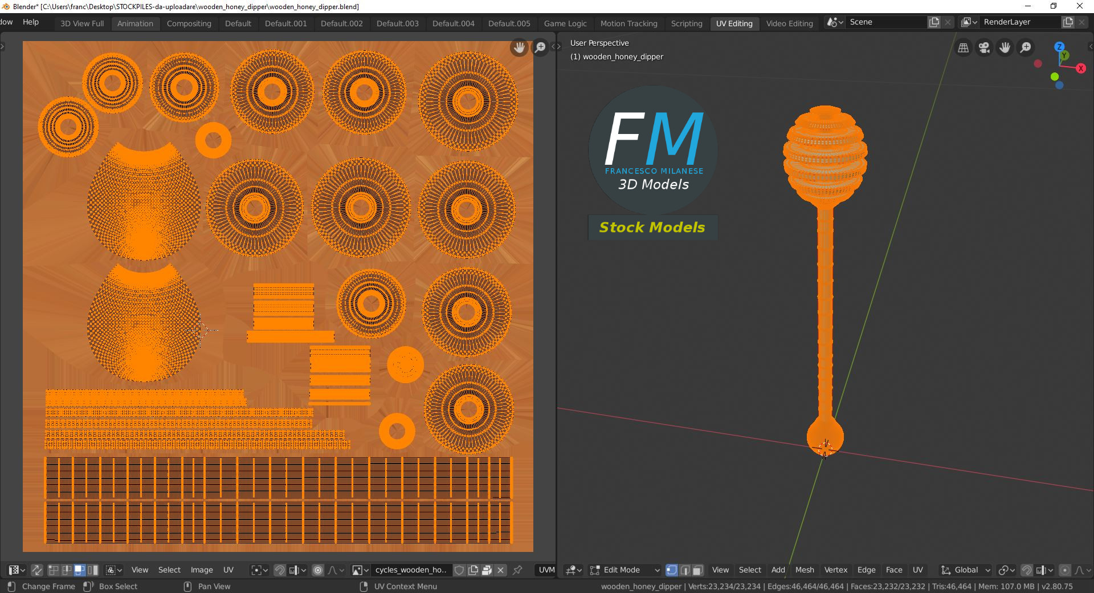
Task: Create new image button
Action: [x=473, y=570]
